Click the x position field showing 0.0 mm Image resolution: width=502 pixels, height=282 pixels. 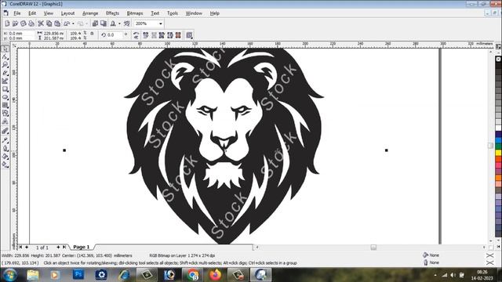coord(21,33)
